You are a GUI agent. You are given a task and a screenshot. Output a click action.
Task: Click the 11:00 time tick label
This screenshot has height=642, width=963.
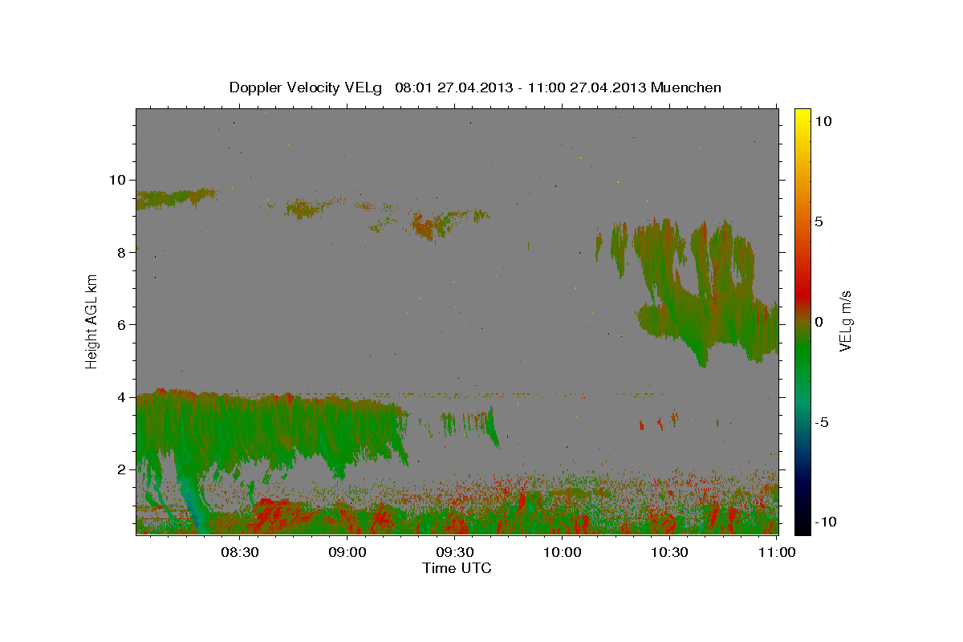pyautogui.click(x=777, y=552)
